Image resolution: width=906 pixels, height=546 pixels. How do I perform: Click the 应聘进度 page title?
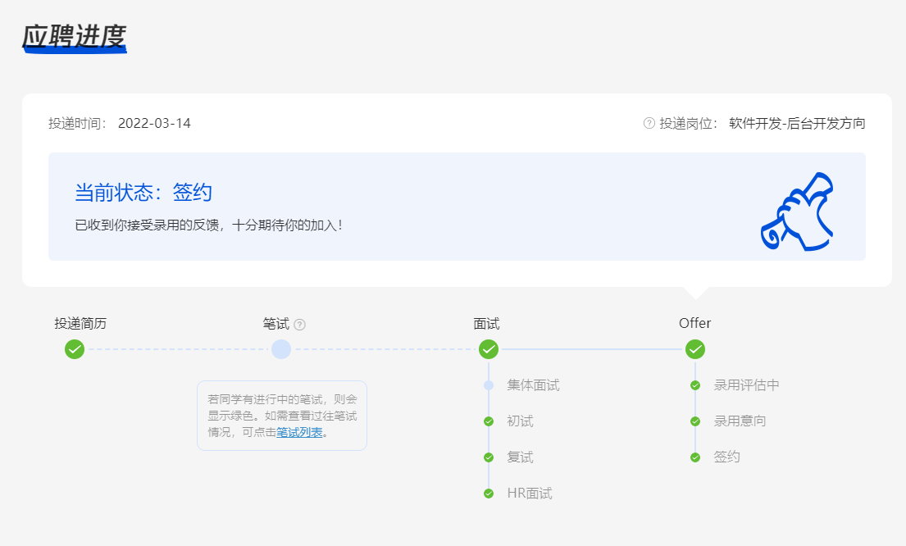coord(74,36)
